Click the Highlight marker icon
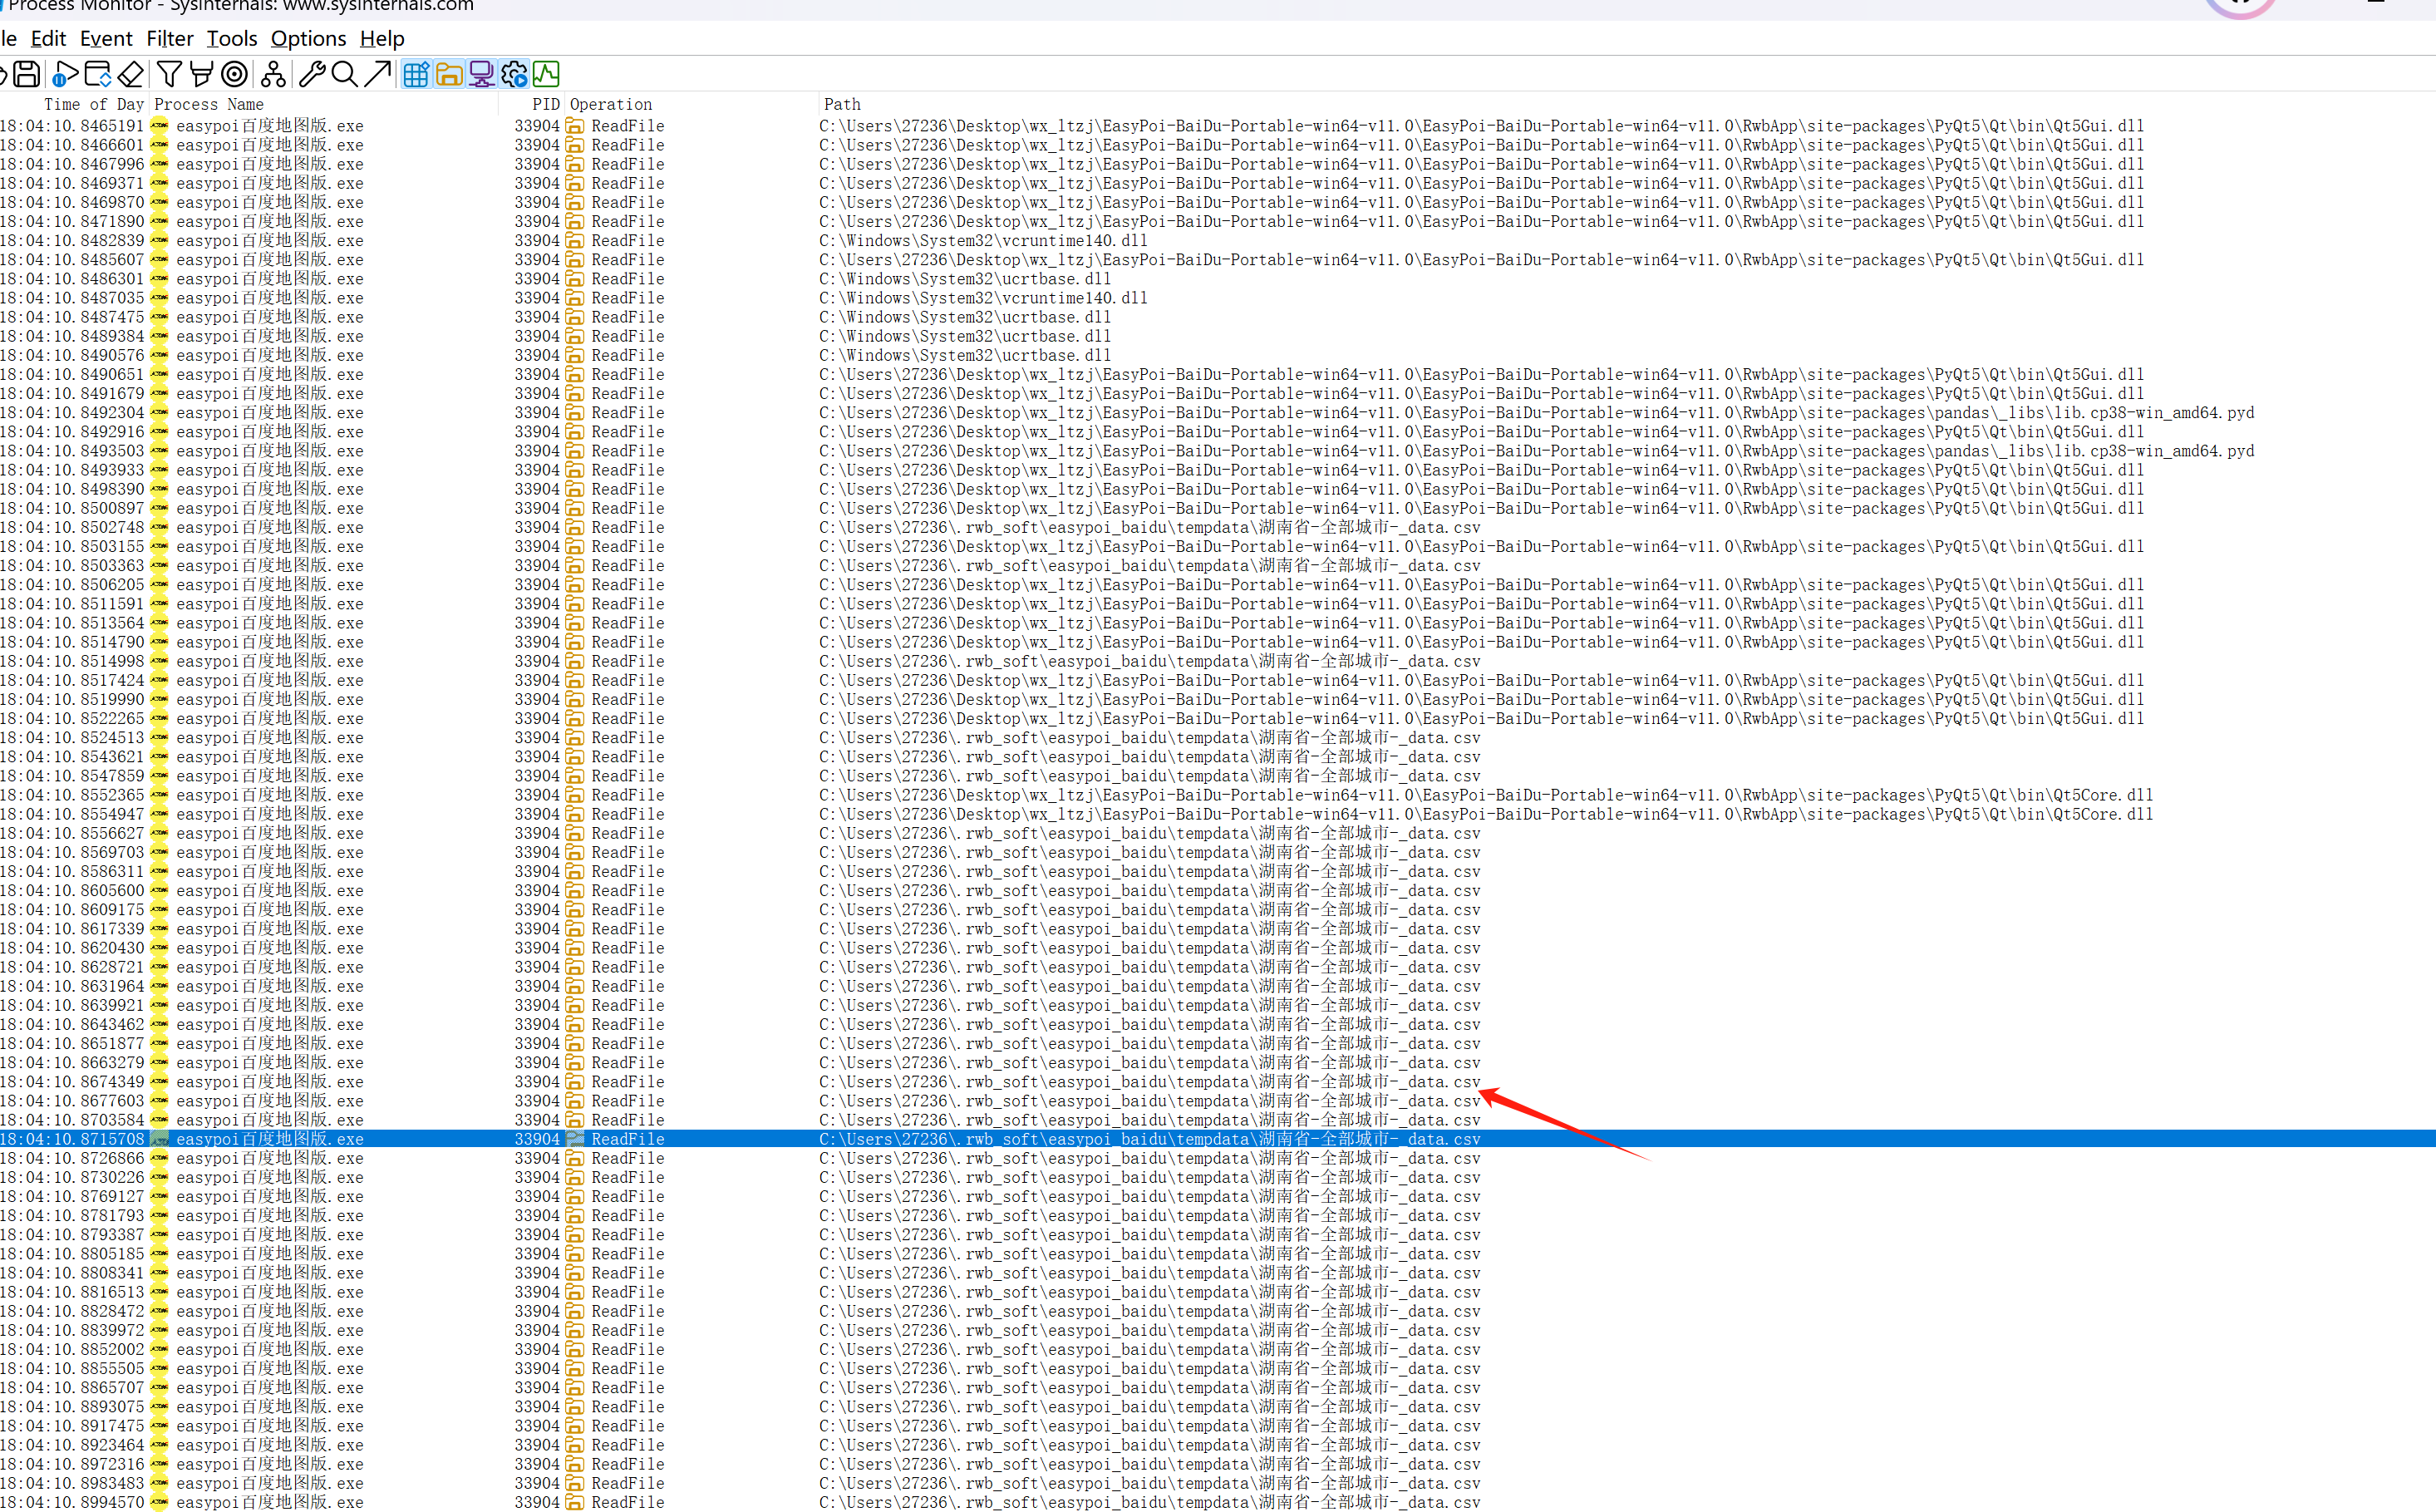 coord(201,74)
